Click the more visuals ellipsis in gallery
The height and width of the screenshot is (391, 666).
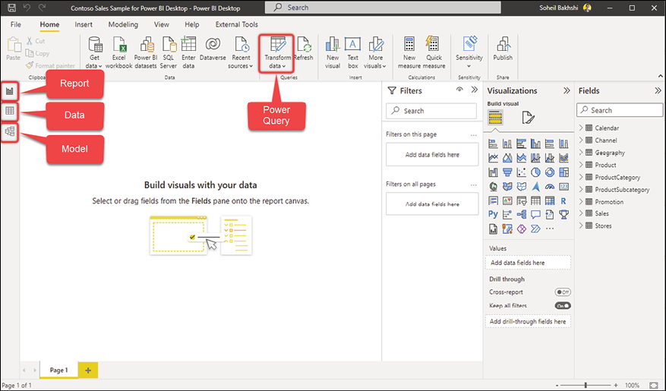(x=550, y=229)
